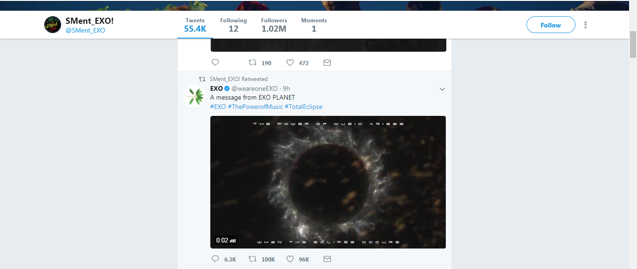The width and height of the screenshot is (637, 269).
Task: Expand the EXO tweet options chevron
Action: click(x=443, y=89)
